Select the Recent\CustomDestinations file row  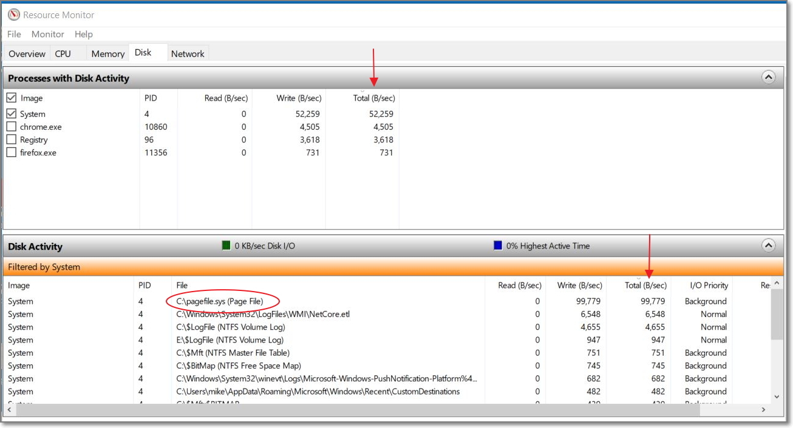click(x=387, y=392)
